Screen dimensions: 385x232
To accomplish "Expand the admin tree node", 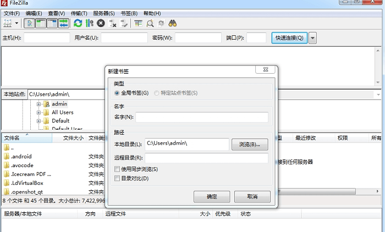I will (38, 104).
